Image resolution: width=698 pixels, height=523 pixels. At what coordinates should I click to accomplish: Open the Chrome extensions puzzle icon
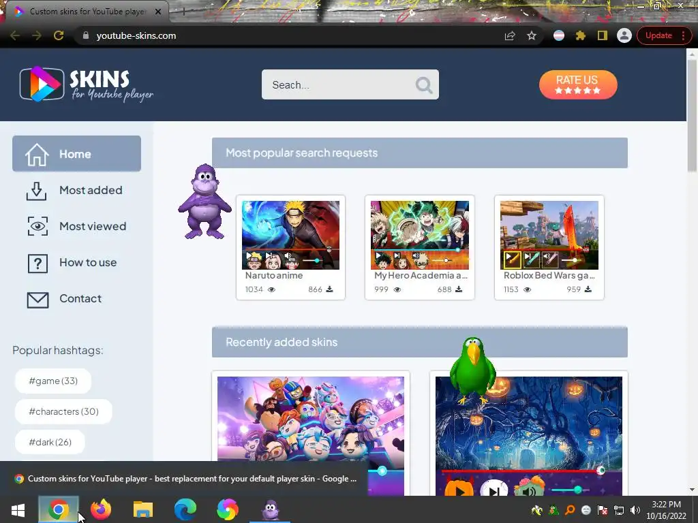coord(581,35)
